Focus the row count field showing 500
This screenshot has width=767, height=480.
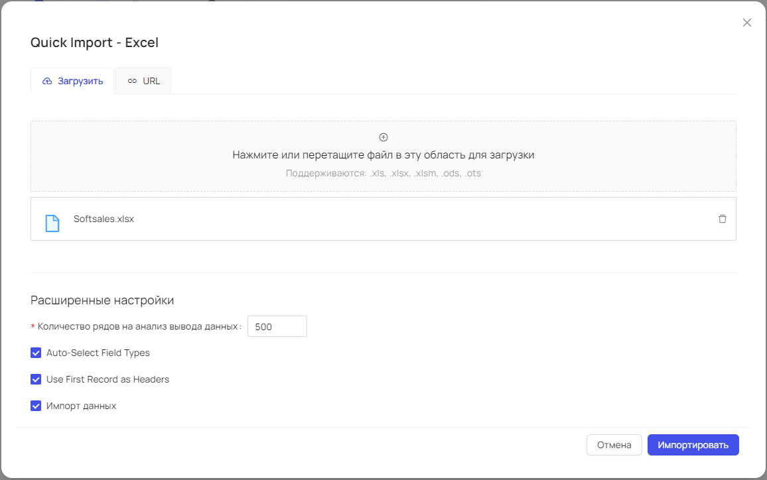277,327
